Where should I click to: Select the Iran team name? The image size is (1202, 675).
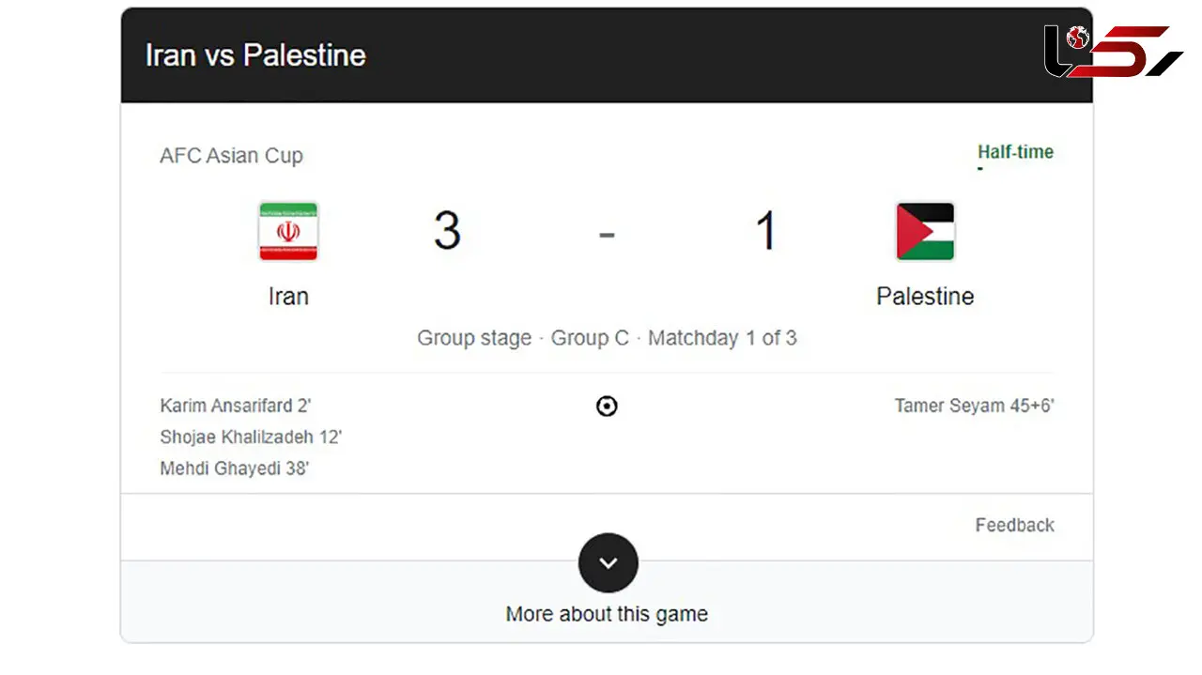[288, 296]
